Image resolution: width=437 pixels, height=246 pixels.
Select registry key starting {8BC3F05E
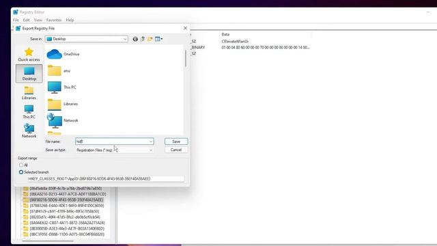click(67, 234)
